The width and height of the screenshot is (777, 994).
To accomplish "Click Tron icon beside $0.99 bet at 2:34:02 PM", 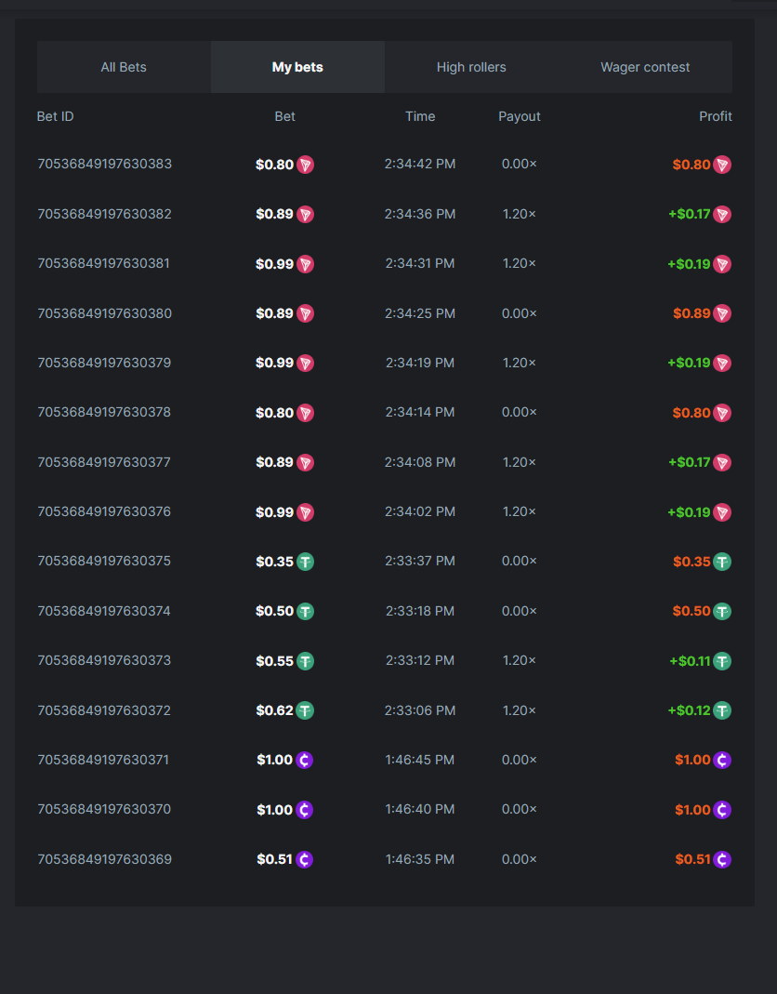I will (305, 512).
